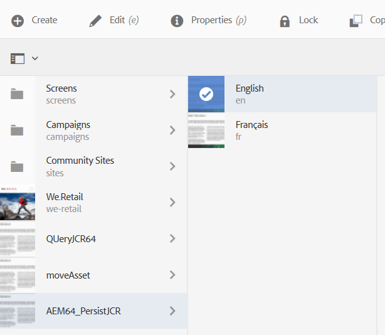Open Properties info icon
Image resolution: width=385 pixels, height=335 pixels.
(177, 21)
